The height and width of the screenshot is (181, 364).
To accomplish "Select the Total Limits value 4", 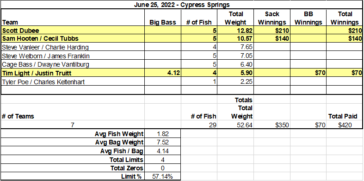I will pyautogui.click(x=163, y=160).
